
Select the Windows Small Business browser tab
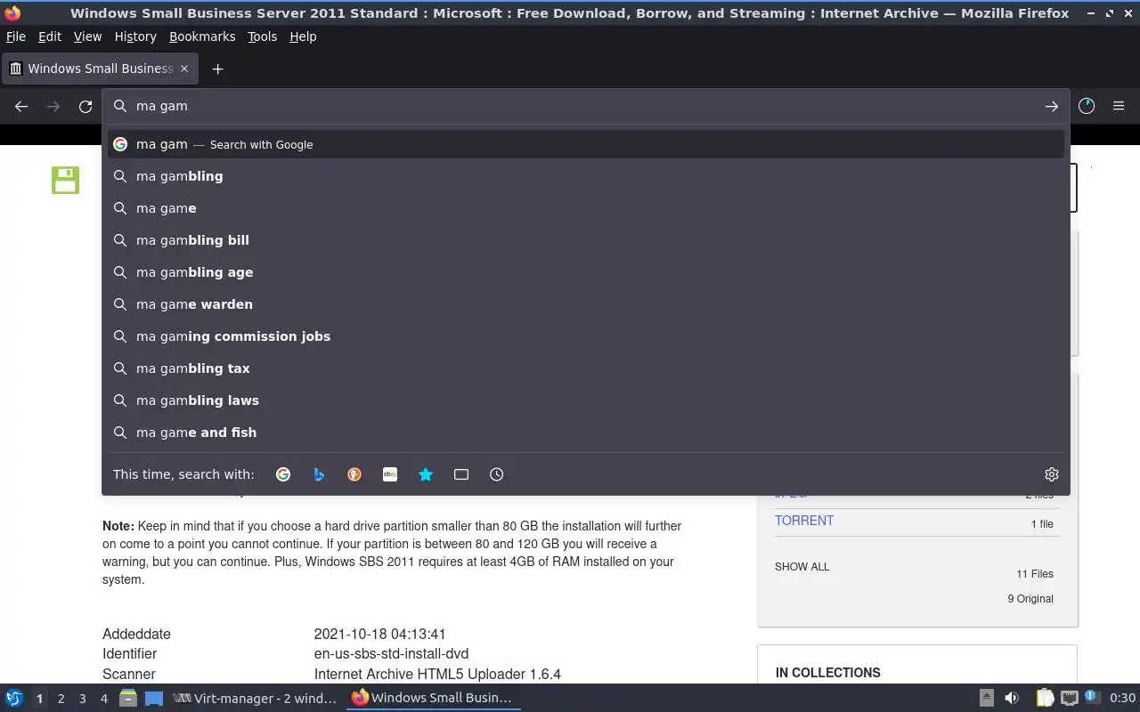point(100,69)
